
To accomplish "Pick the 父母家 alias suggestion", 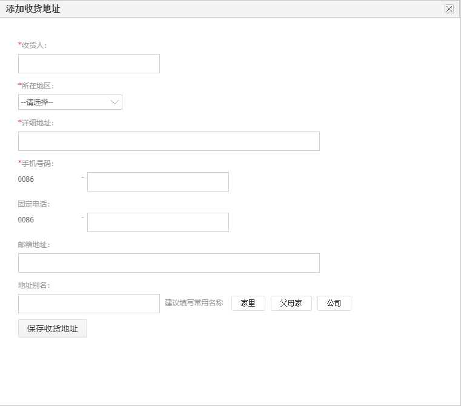I will pyautogui.click(x=291, y=304).
